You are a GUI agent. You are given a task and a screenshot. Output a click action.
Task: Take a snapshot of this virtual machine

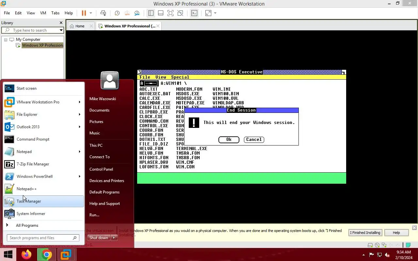(x=117, y=13)
